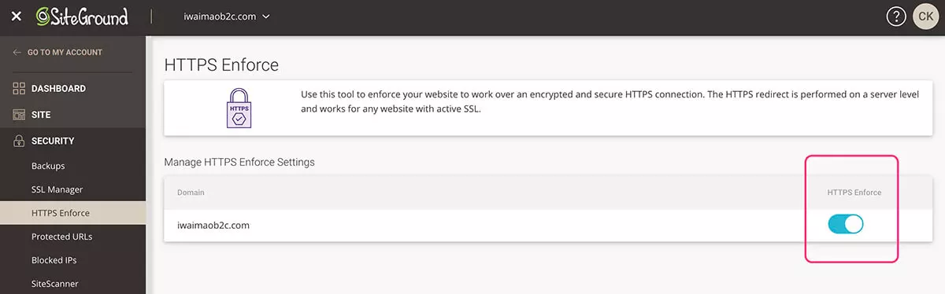The height and width of the screenshot is (294, 945).
Task: Open the CK user avatar menu
Action: click(x=926, y=17)
